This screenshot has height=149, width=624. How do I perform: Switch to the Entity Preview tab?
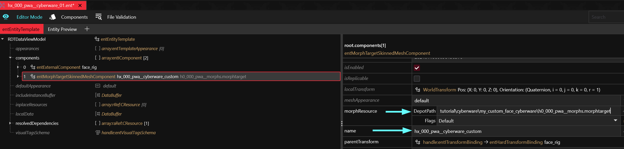tap(62, 29)
